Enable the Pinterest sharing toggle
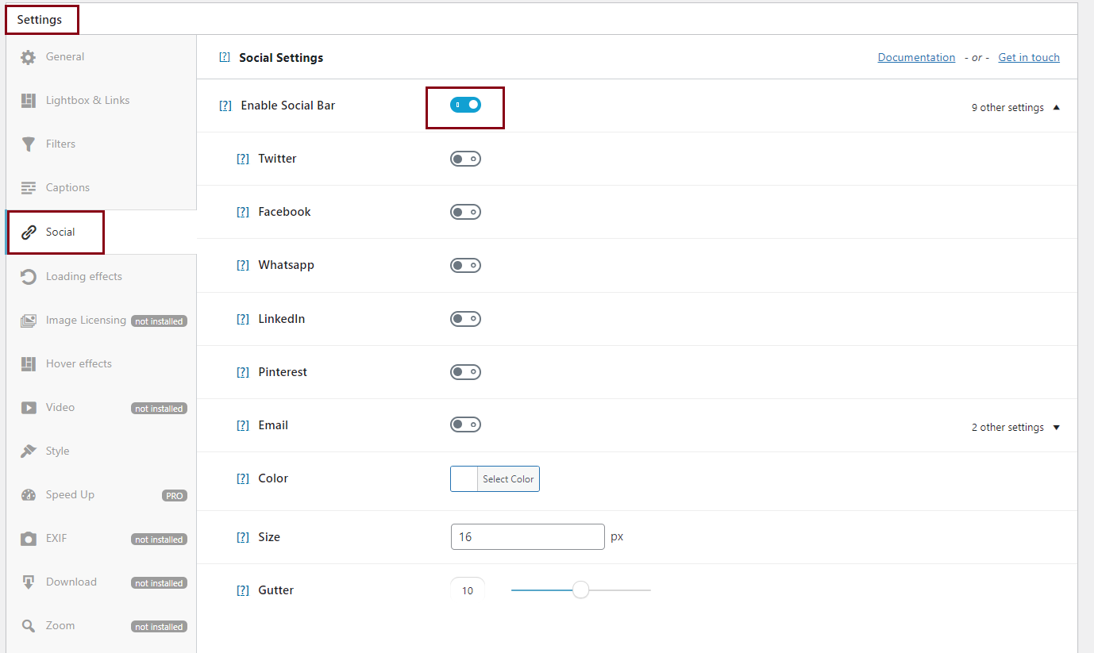Image resolution: width=1094 pixels, height=653 pixels. [465, 372]
